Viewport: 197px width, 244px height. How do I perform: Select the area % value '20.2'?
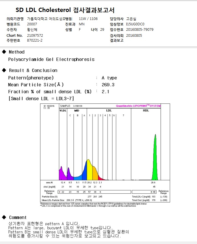point(89,183)
